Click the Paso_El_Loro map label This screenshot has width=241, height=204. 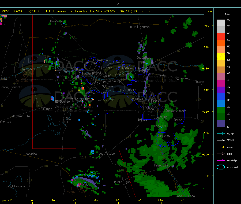tap(185, 196)
